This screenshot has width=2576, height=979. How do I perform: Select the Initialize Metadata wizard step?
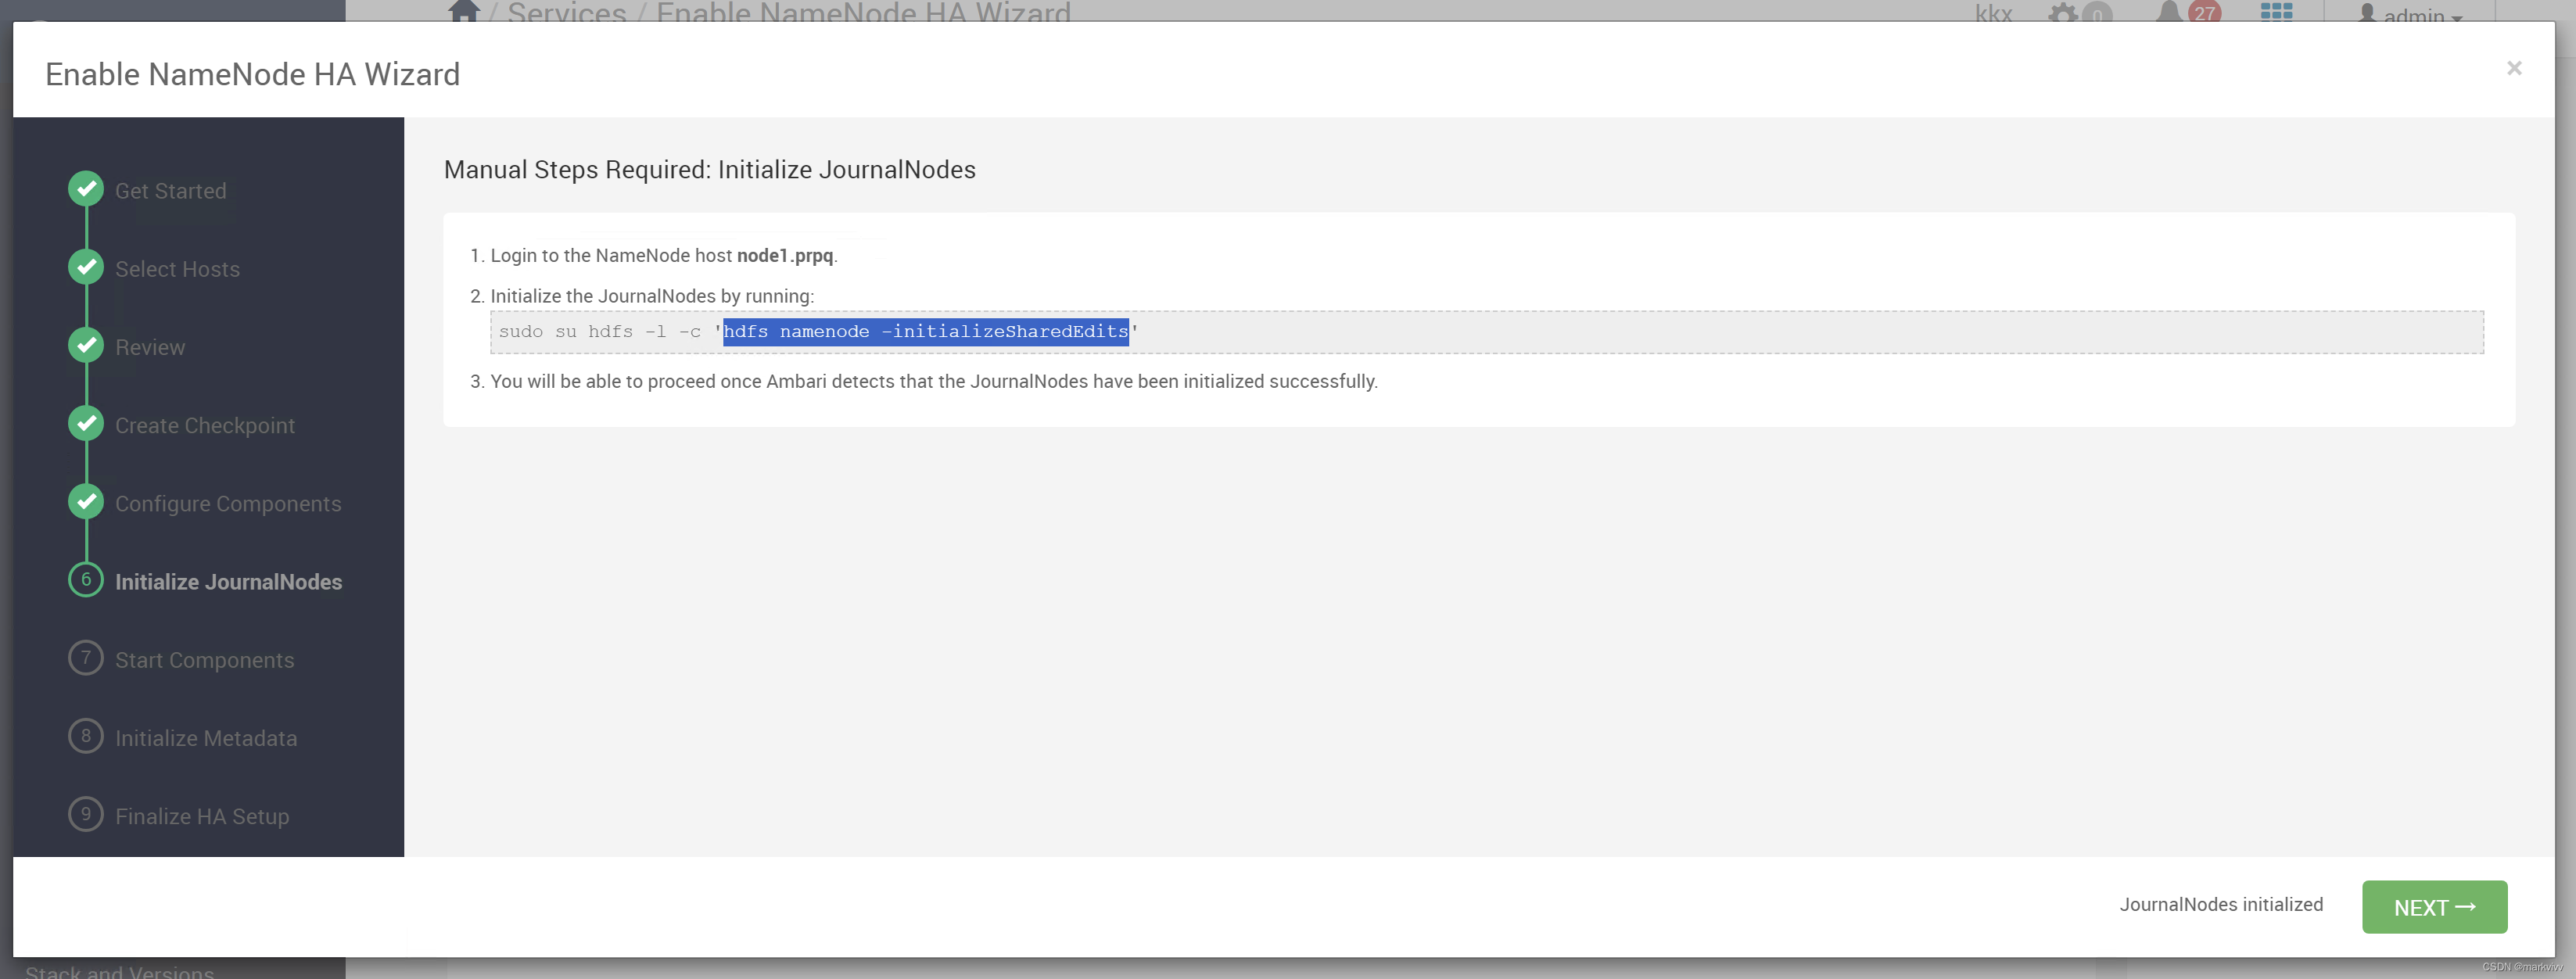tap(206, 738)
